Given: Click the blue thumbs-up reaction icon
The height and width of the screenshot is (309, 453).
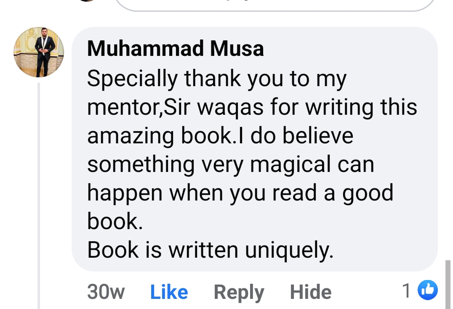Looking at the screenshot, I should coord(428,290).
